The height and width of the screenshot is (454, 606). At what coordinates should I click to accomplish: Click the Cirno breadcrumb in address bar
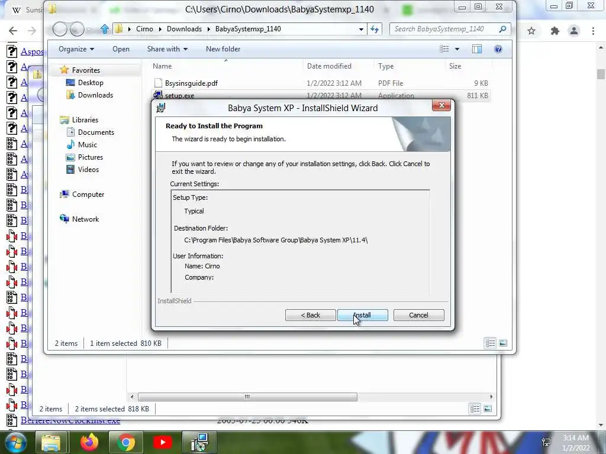point(144,29)
